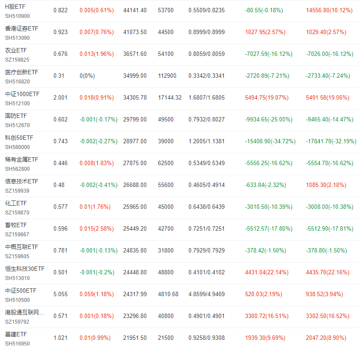The image size is (359, 349).
Task: Open the H股ETF fund name
Action: pyautogui.click(x=15, y=7)
